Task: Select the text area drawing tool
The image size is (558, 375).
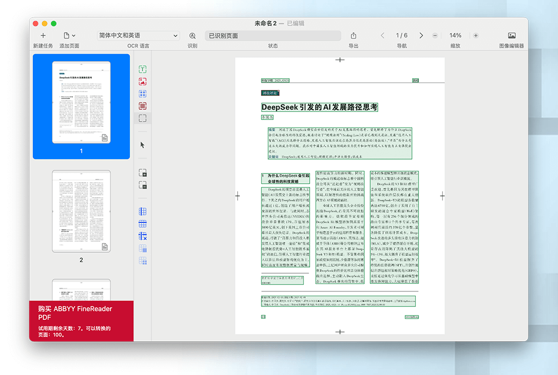Action: (143, 70)
